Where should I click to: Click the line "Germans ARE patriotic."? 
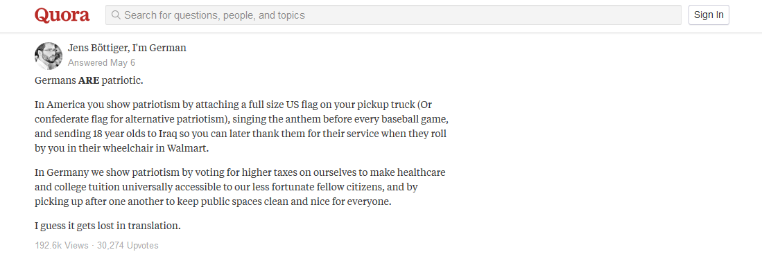click(89, 80)
